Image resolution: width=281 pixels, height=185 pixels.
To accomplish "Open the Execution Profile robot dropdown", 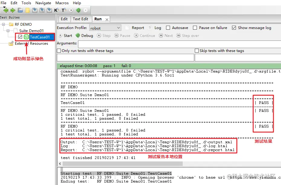I will (105, 28).
